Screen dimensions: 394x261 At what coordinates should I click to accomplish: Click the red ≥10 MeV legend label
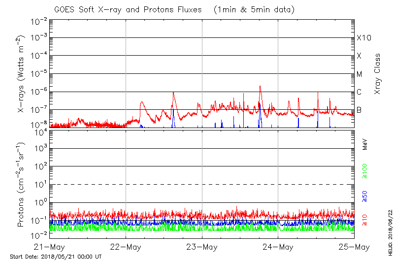(365, 220)
